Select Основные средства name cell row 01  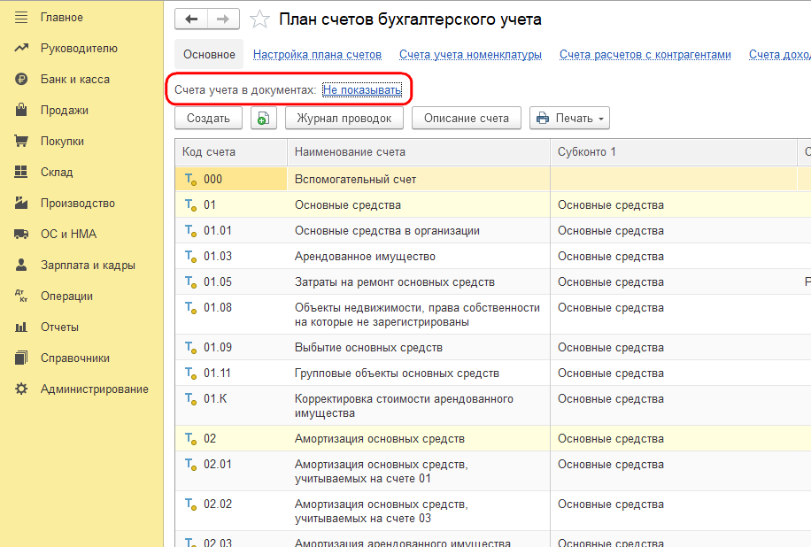coord(419,205)
